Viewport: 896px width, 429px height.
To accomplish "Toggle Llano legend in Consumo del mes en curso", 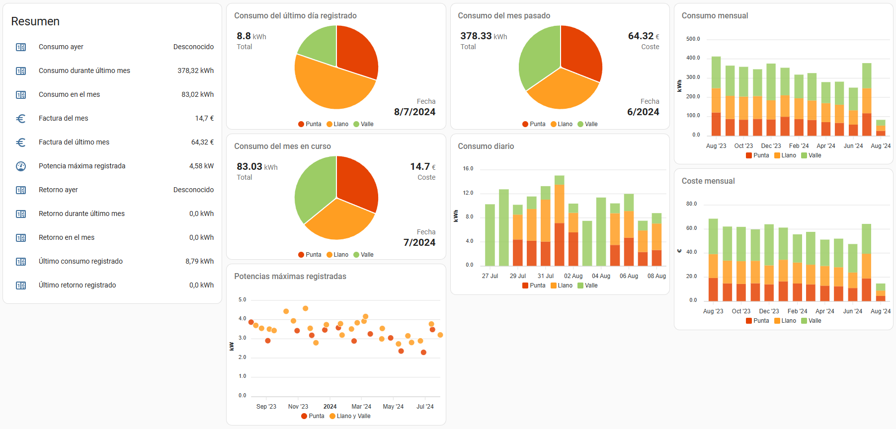I will coord(337,255).
